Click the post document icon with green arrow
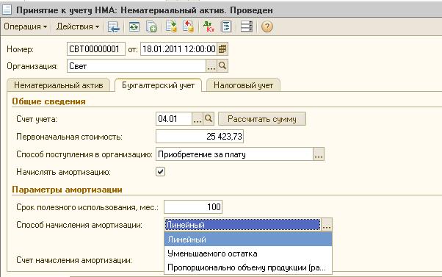Screen dimensions: 442x277 coord(171,26)
